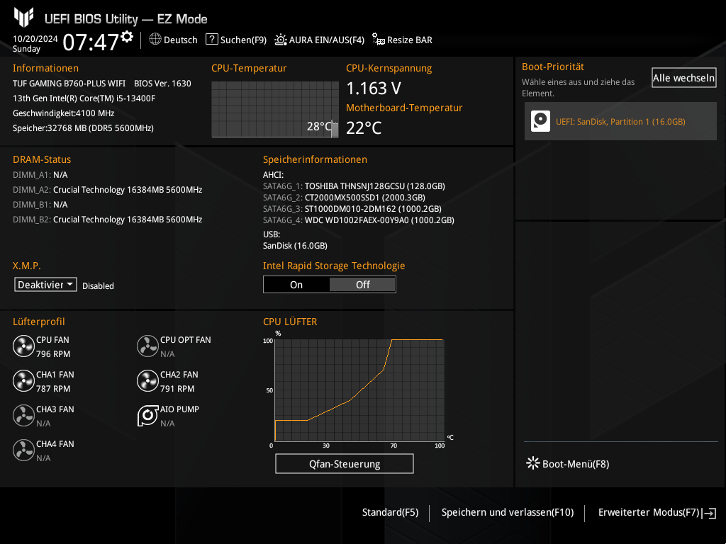Click the X.M.P. Disabled status text

pyautogui.click(x=98, y=286)
